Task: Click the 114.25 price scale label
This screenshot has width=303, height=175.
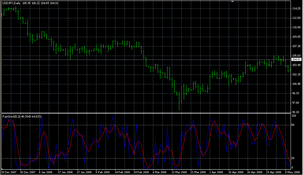Action: click(x=296, y=9)
